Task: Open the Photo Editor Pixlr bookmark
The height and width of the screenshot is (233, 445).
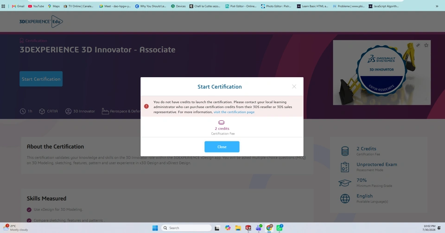Action: pyautogui.click(x=276, y=6)
